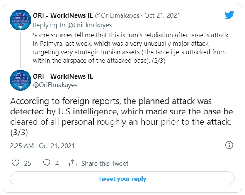Image resolution: width=245 pixels, height=195 pixels.
Task: Click the share upload arrow icon
Action: [x=72, y=163]
